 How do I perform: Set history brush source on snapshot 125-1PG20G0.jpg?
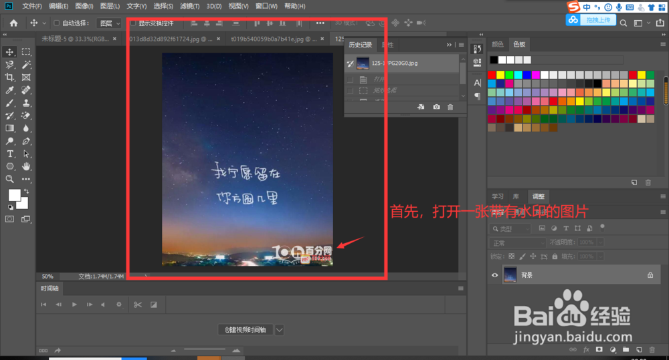(x=350, y=63)
